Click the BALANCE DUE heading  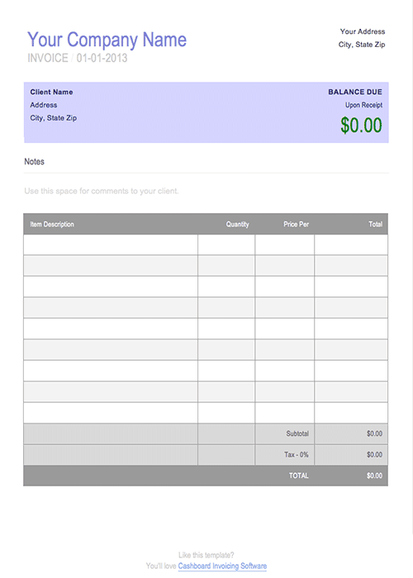pyautogui.click(x=355, y=92)
